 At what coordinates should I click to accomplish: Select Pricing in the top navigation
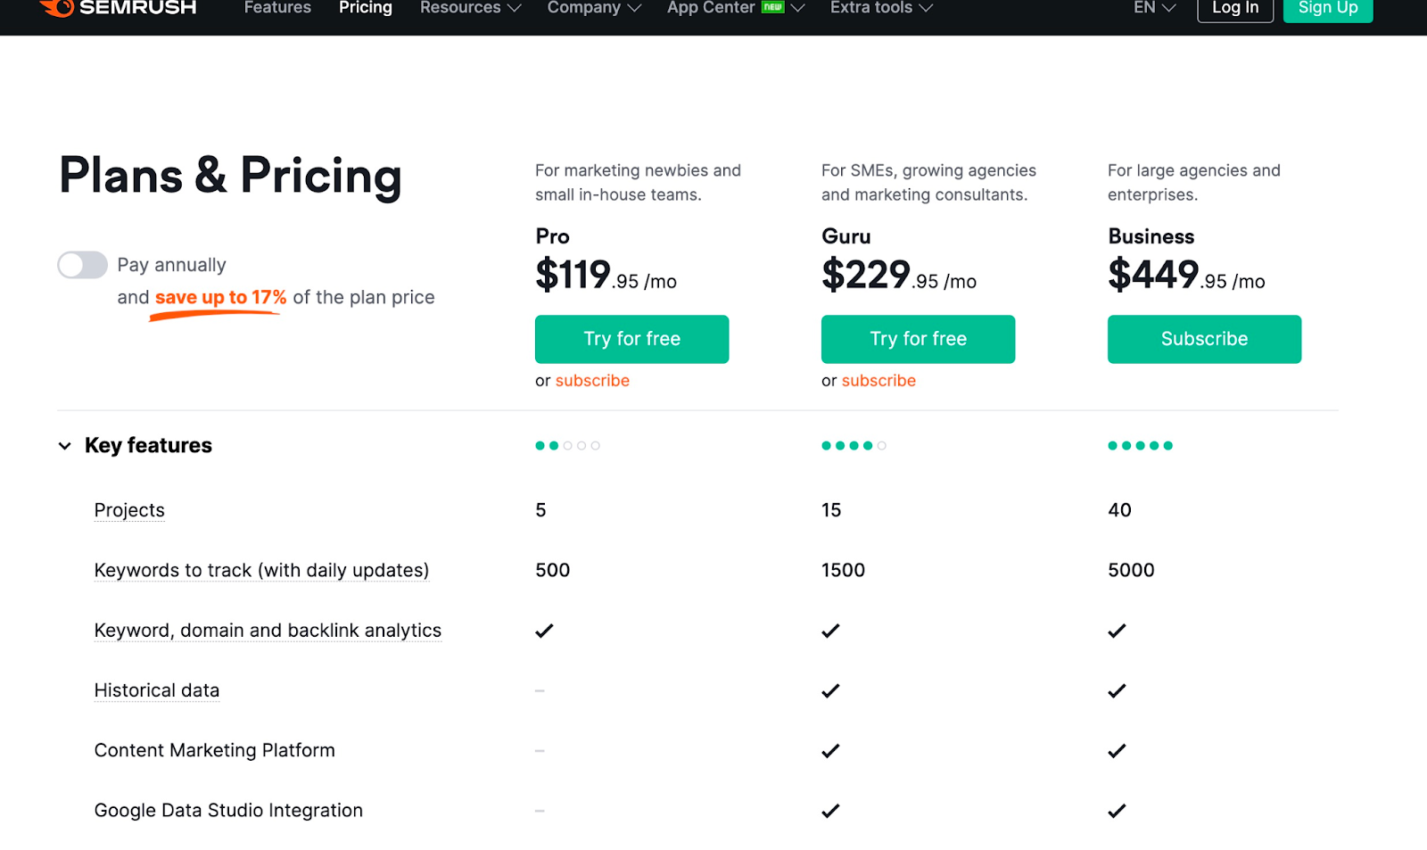point(366,8)
